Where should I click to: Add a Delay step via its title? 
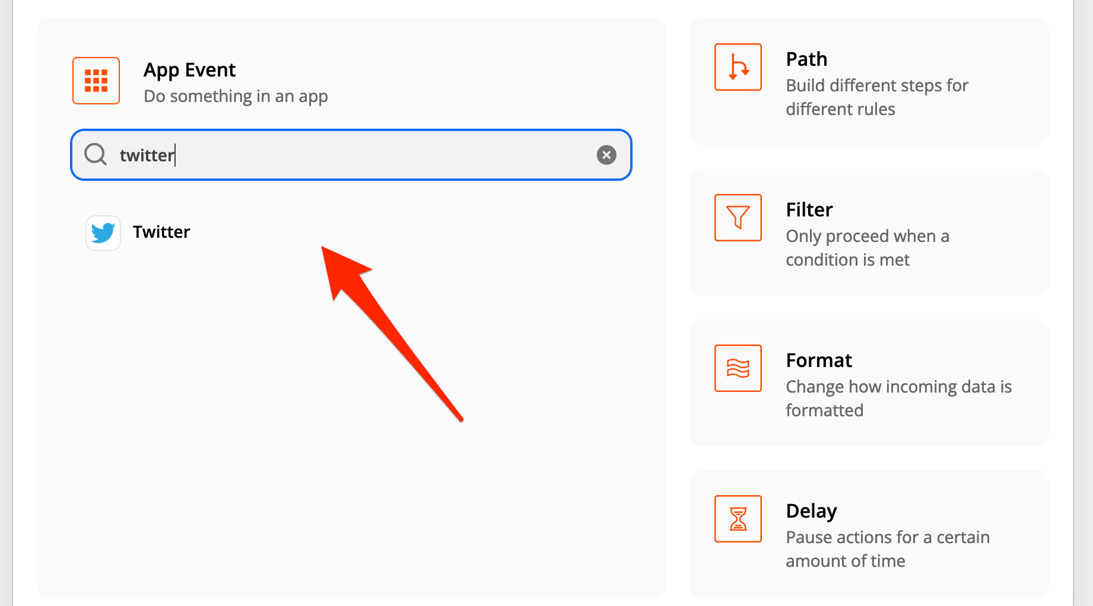pos(811,511)
